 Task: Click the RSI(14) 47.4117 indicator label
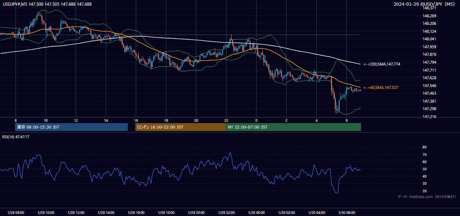pyautogui.click(x=16, y=137)
